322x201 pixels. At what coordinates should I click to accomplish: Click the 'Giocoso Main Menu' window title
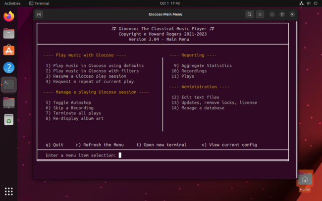click(x=165, y=14)
